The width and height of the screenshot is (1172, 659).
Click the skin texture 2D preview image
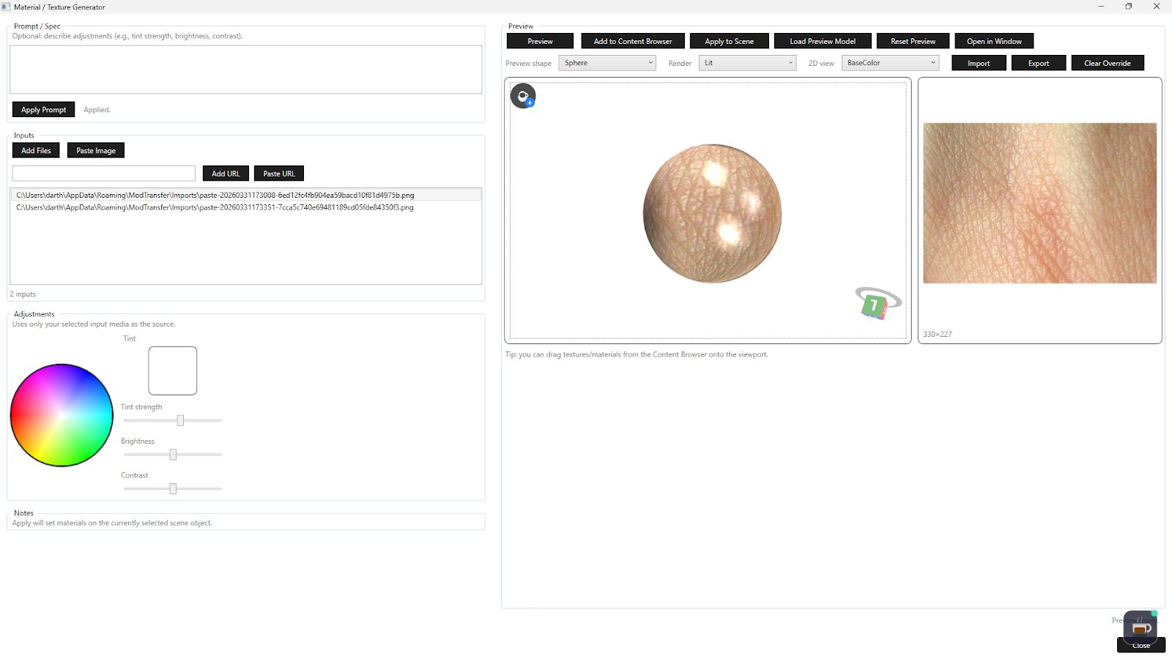click(x=1039, y=203)
